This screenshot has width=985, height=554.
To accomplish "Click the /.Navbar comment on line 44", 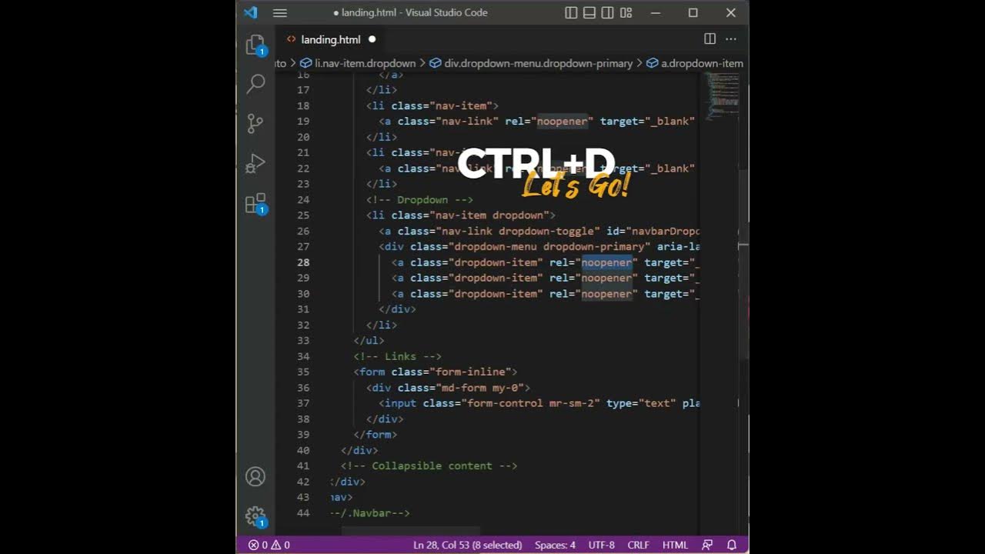I will pyautogui.click(x=370, y=512).
